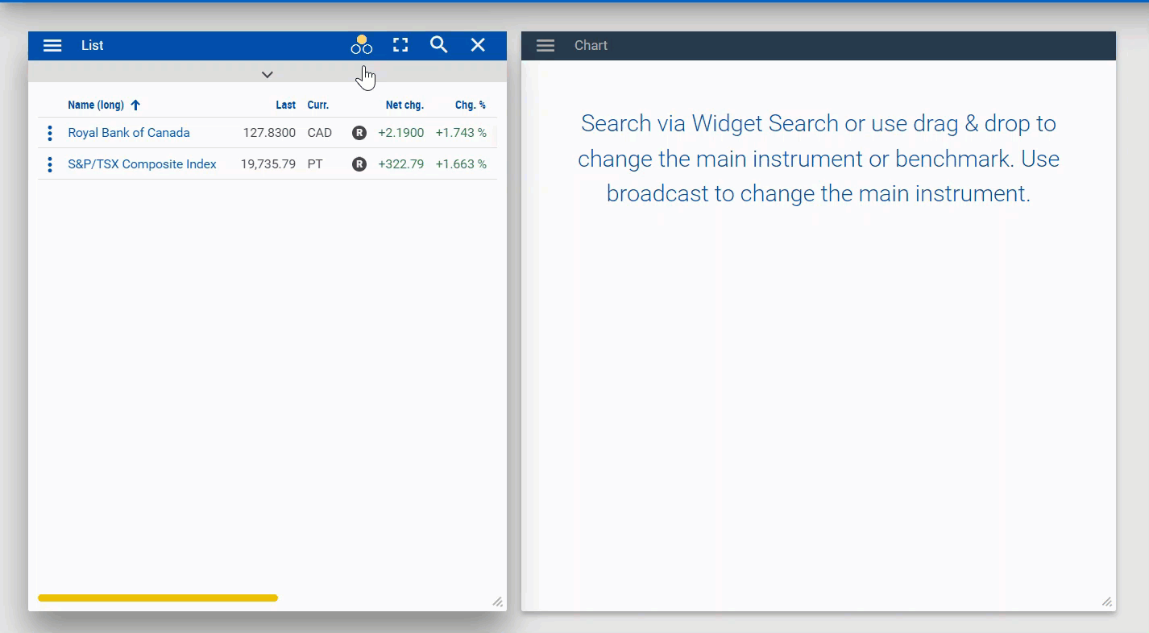The height and width of the screenshot is (633, 1149).
Task: Open row options for Royal Bank of Canada
Action: tap(50, 132)
